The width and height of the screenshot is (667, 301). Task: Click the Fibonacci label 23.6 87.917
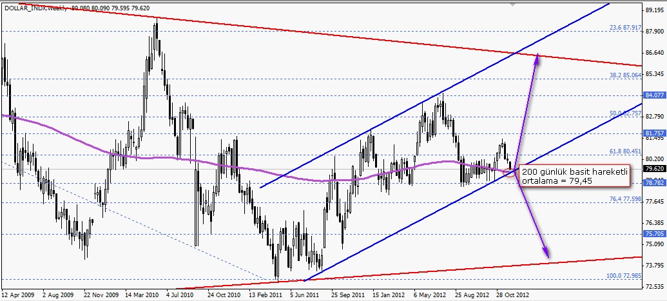[625, 27]
